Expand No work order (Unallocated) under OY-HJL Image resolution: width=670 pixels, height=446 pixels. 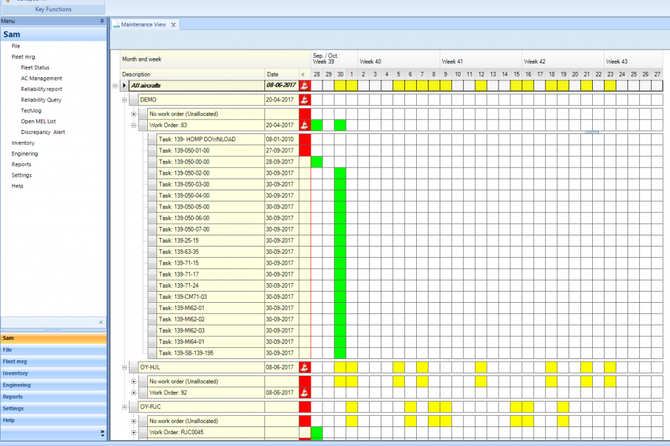(x=133, y=381)
